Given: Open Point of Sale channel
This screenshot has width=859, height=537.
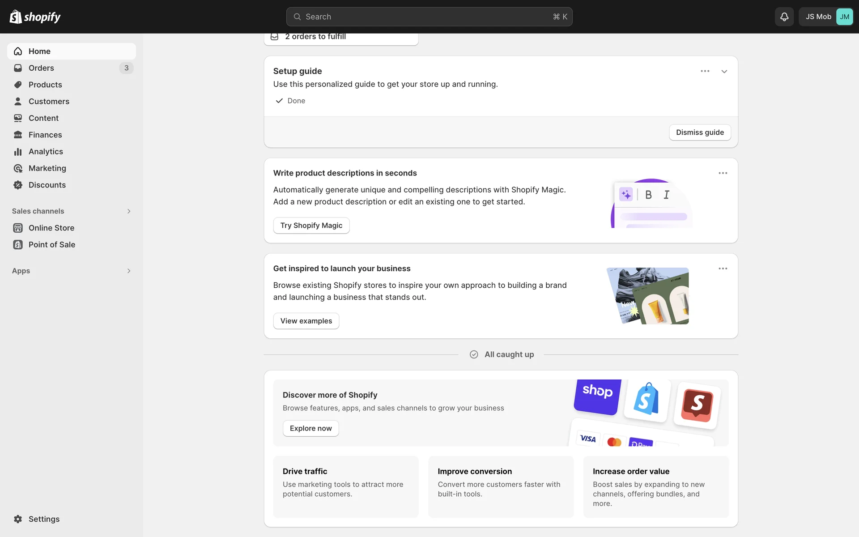Looking at the screenshot, I should click(51, 245).
